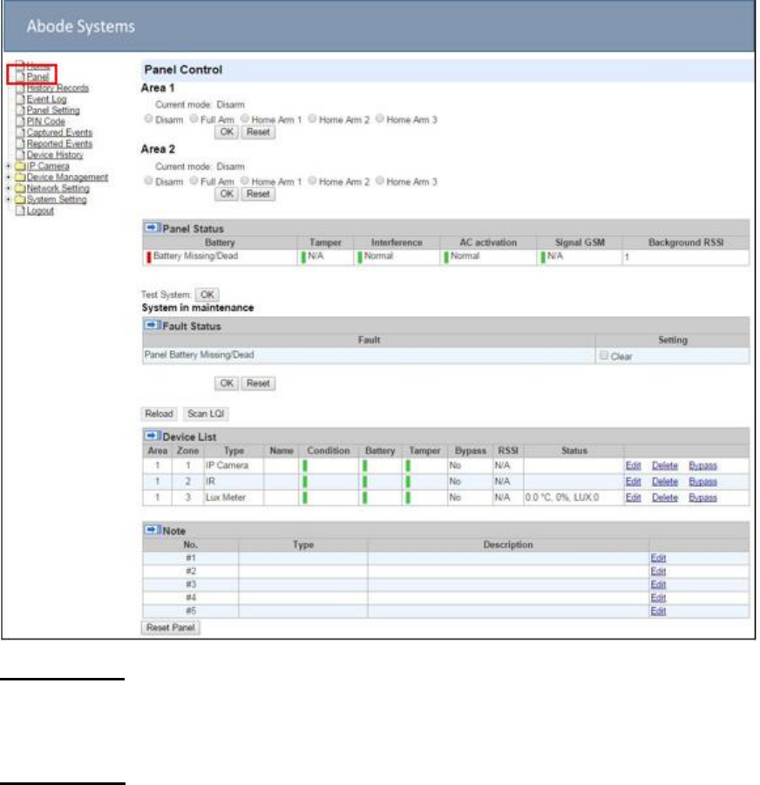Viewport: 760px width, 785px height.
Task: Expand the Network Setting tree node
Action: (8, 188)
